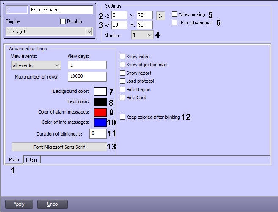Change the red alarm messages color
278x212 pixels.
tap(100, 112)
